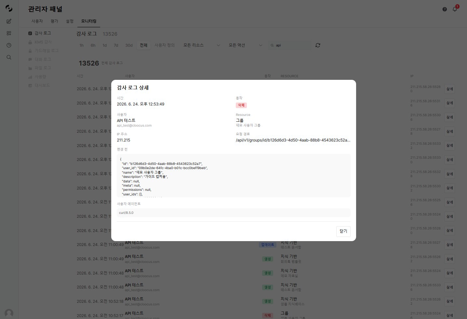
Task: Click 데모 자료실 resource text
Action: click(x=289, y=276)
